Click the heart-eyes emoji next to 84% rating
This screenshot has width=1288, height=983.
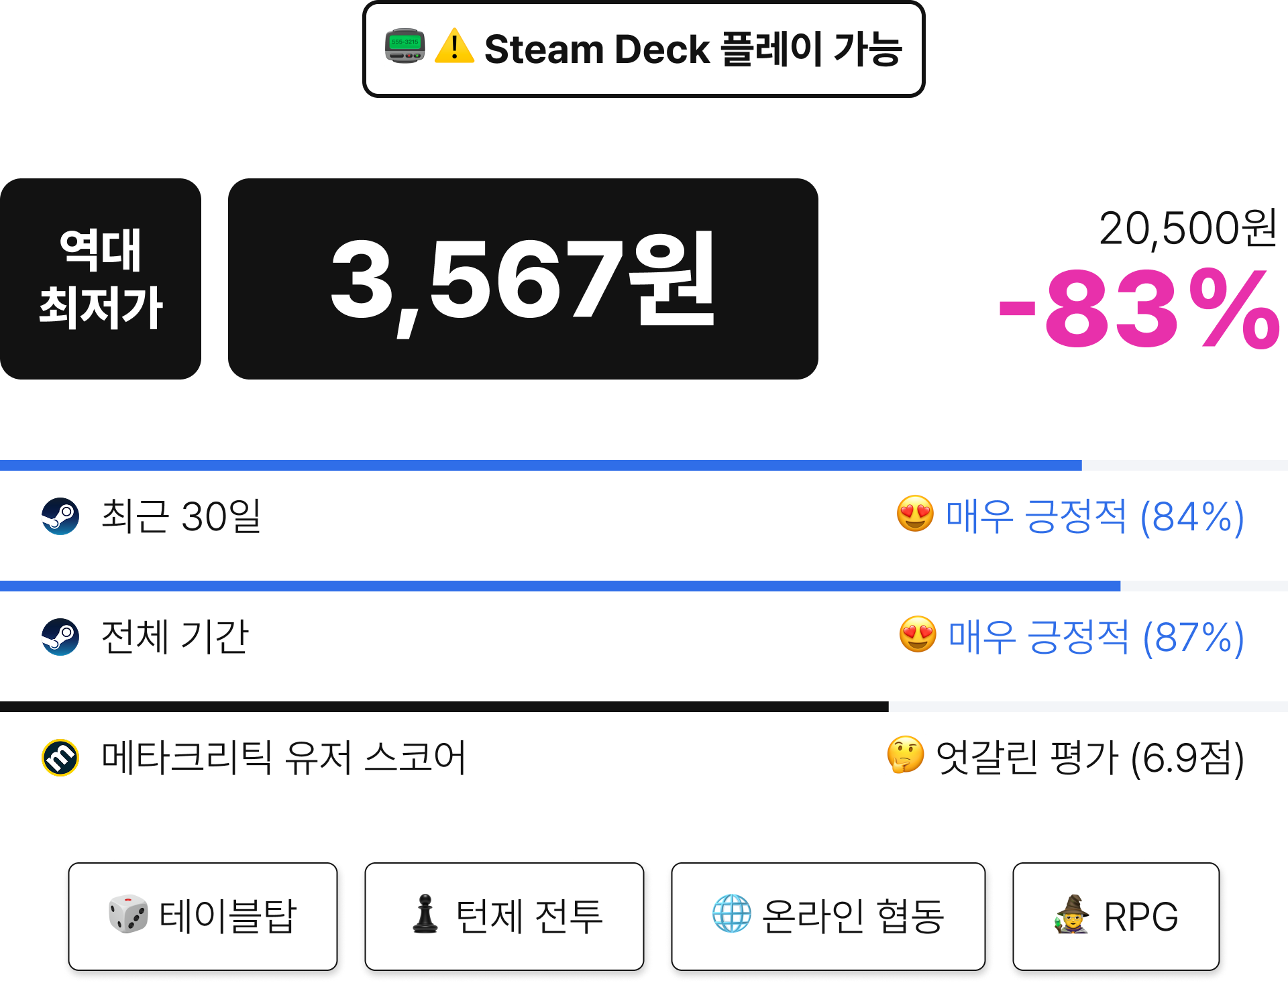tap(915, 514)
